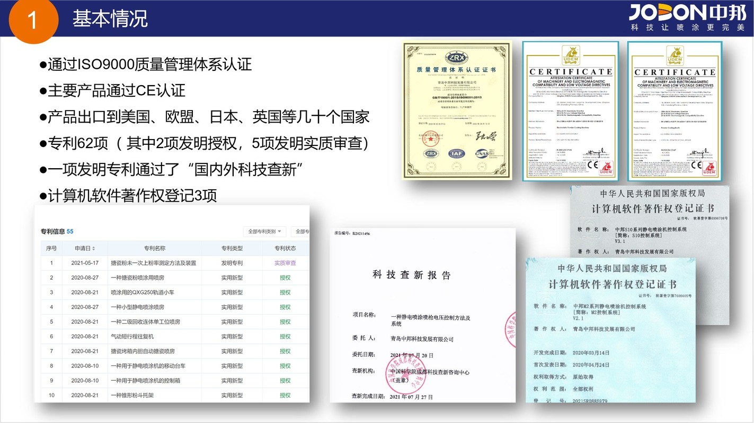Open patent 喷涂用的QXG250轨道小车
Viewport: 754px width, 423px height.
coord(139,292)
